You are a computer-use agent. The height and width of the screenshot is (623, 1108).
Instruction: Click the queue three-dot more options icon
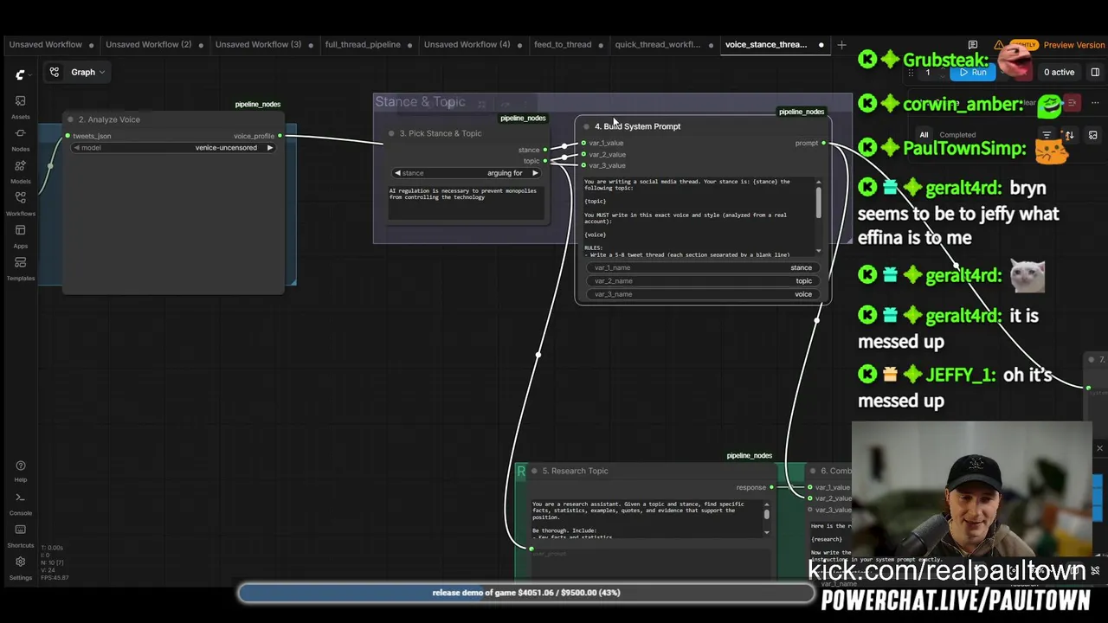[1095, 103]
